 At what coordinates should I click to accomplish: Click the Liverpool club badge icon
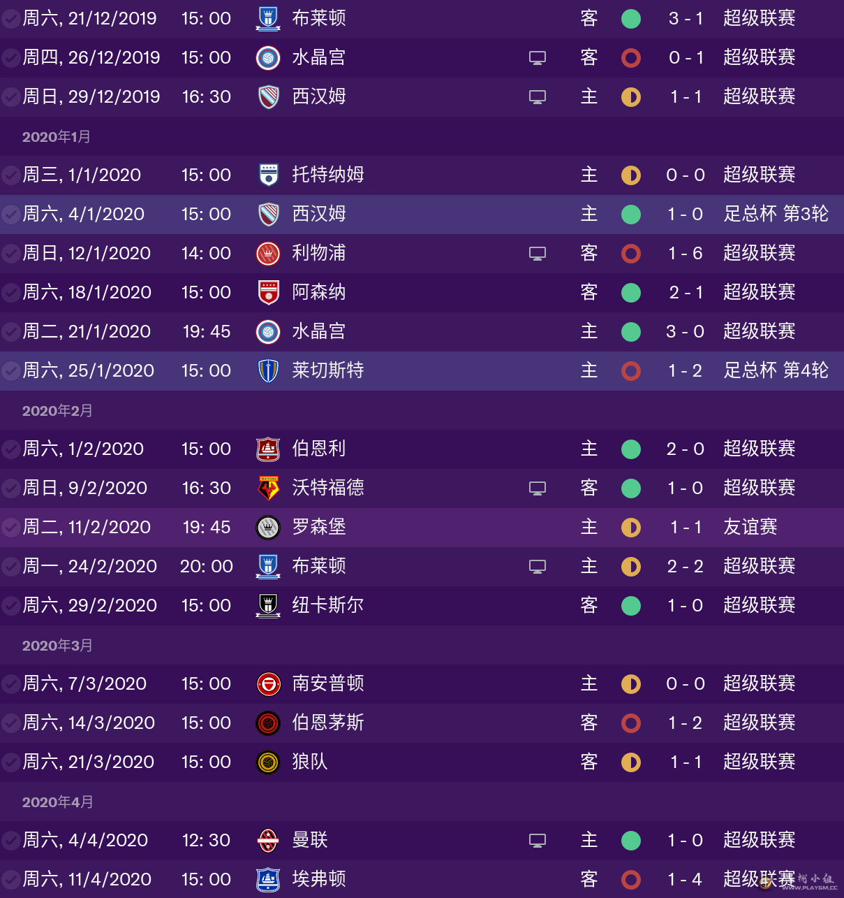(x=268, y=254)
